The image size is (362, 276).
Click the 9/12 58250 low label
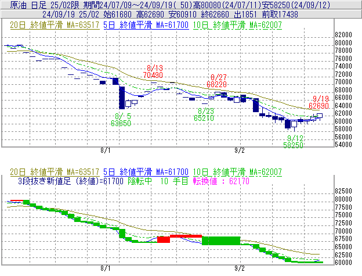pos(293,142)
